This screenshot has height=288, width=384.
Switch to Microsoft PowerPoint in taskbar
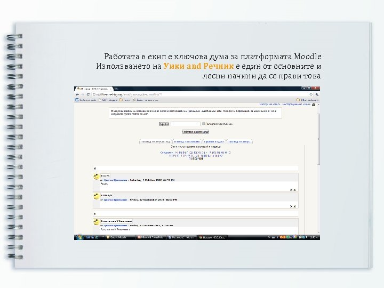[x=150, y=237]
